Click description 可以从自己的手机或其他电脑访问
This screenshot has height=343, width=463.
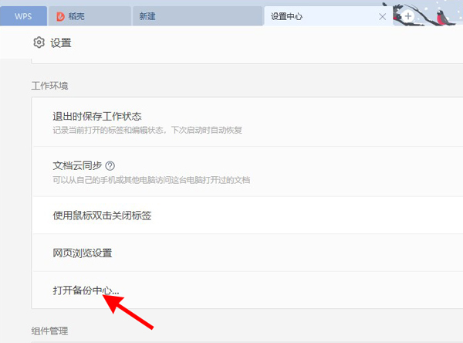(151, 180)
